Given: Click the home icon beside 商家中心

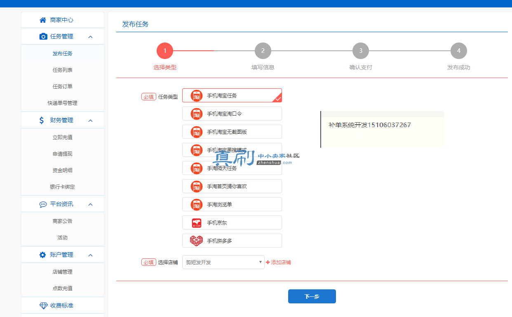Looking at the screenshot, I should [43, 20].
